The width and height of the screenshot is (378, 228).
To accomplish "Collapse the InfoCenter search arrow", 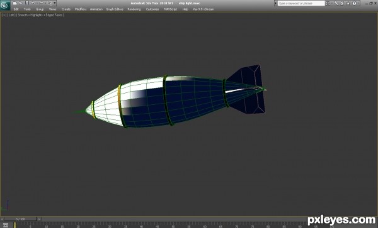I will point(276,3).
